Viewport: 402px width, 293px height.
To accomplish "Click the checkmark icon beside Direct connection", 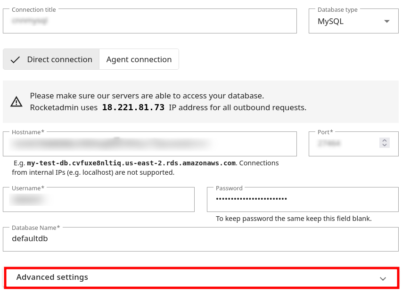I will (x=15, y=60).
